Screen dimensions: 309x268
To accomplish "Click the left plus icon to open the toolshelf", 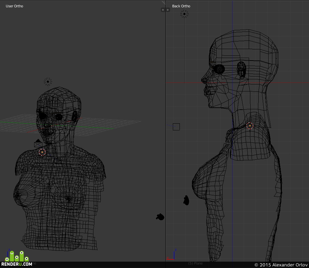I will (x=163, y=10).
